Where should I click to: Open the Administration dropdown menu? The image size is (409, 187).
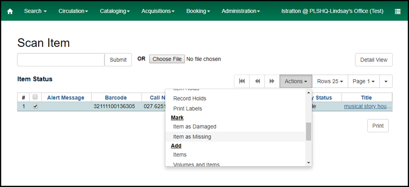pos(241,11)
